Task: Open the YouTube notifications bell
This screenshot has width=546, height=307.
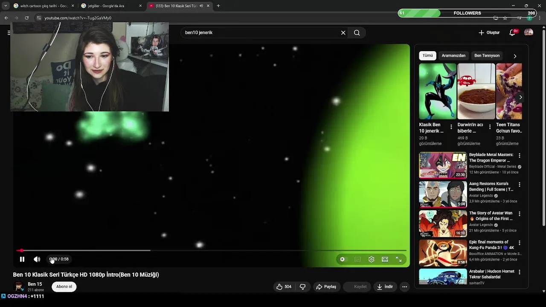Action: (513, 32)
